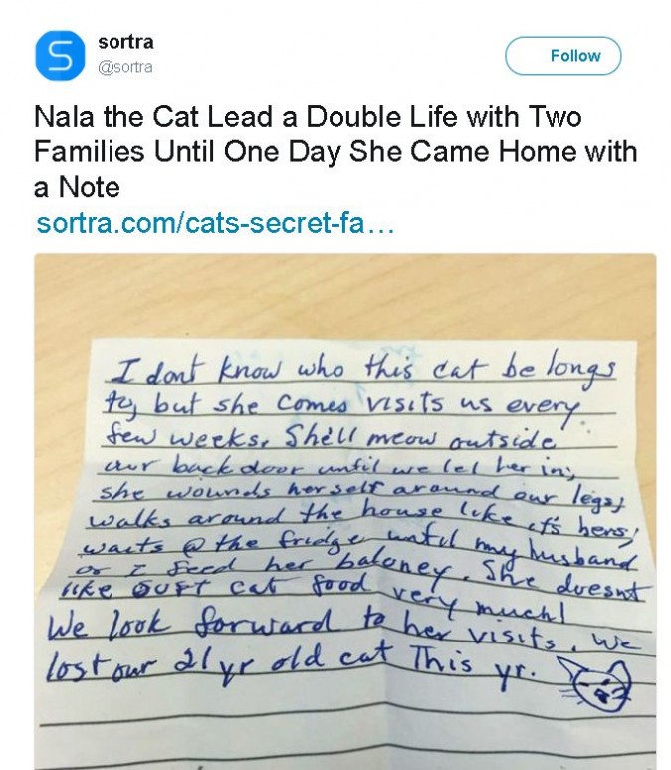Click the tweet line "Families Until One Day"

tap(335, 152)
